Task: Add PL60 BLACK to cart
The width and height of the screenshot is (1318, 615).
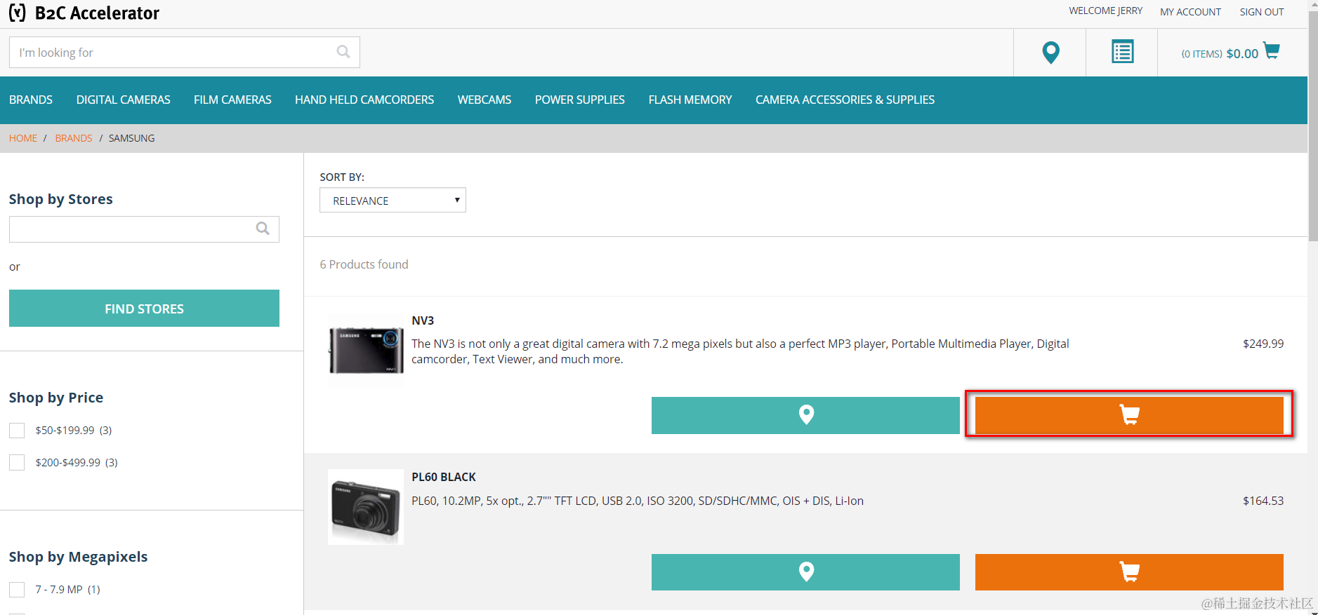Action: (x=1129, y=572)
